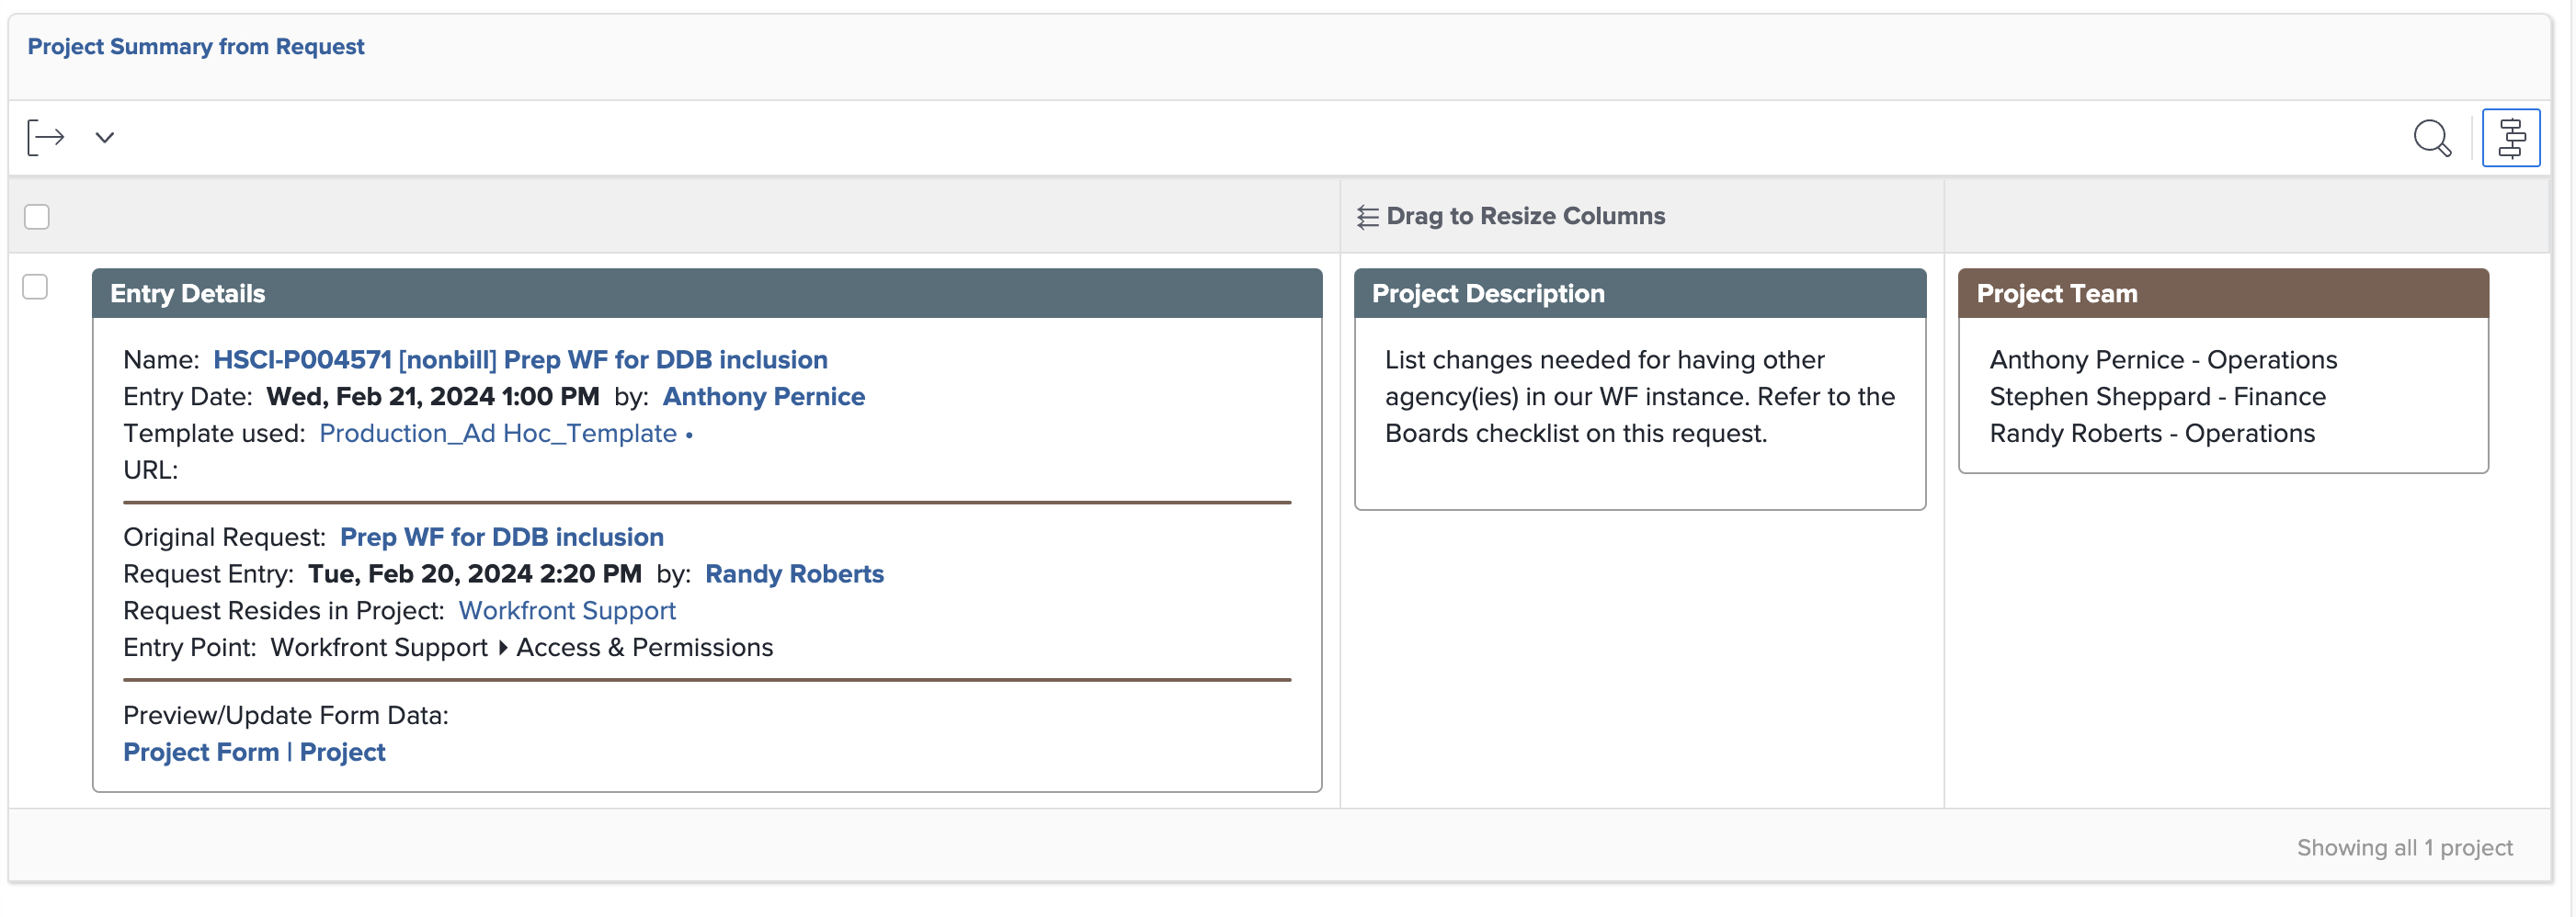Open the Production_Ad Hoc_Template link
The image size is (2576, 917).
pyautogui.click(x=498, y=434)
